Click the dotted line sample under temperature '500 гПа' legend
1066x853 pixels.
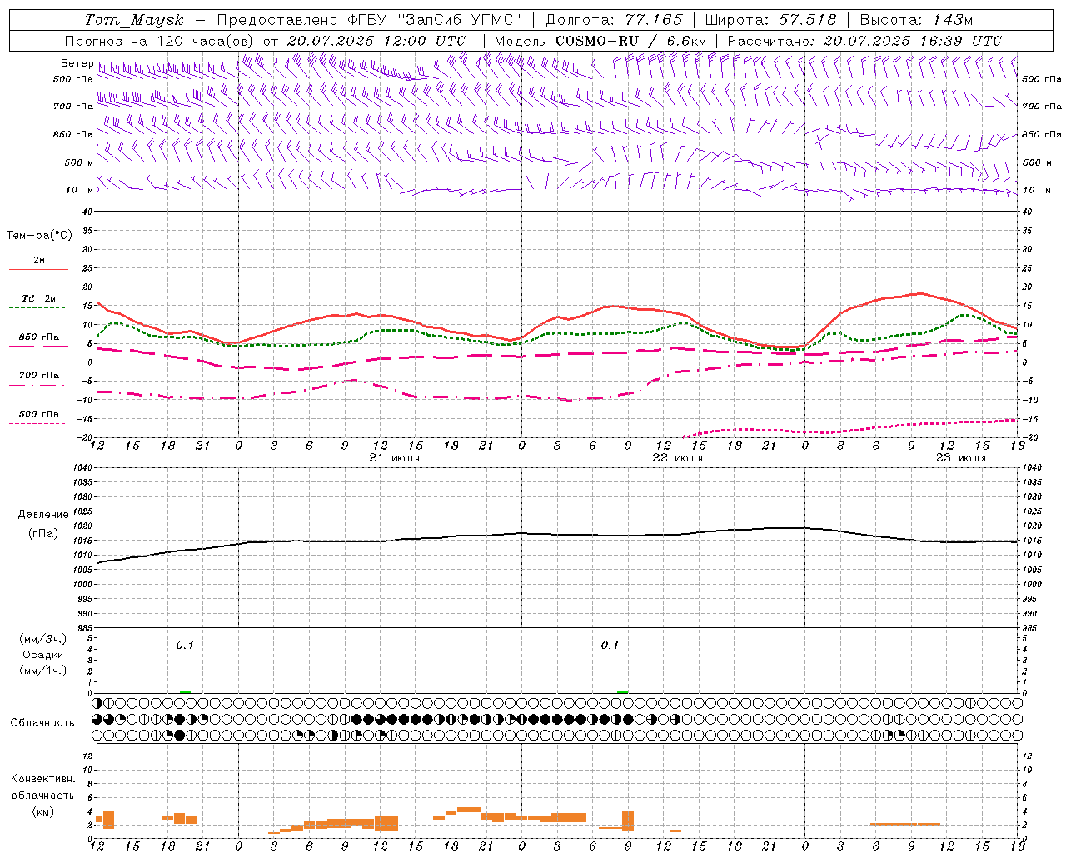tap(37, 424)
